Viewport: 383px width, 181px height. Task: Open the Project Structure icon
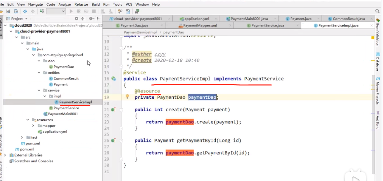(128, 11)
